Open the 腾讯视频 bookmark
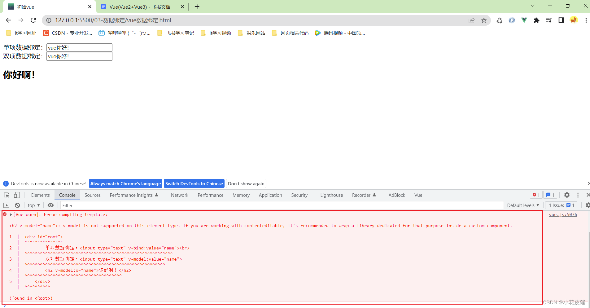This screenshot has width=590, height=308. tap(340, 33)
